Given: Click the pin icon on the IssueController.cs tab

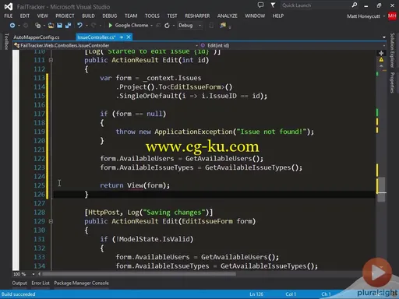Looking at the screenshot, I should pos(122,37).
